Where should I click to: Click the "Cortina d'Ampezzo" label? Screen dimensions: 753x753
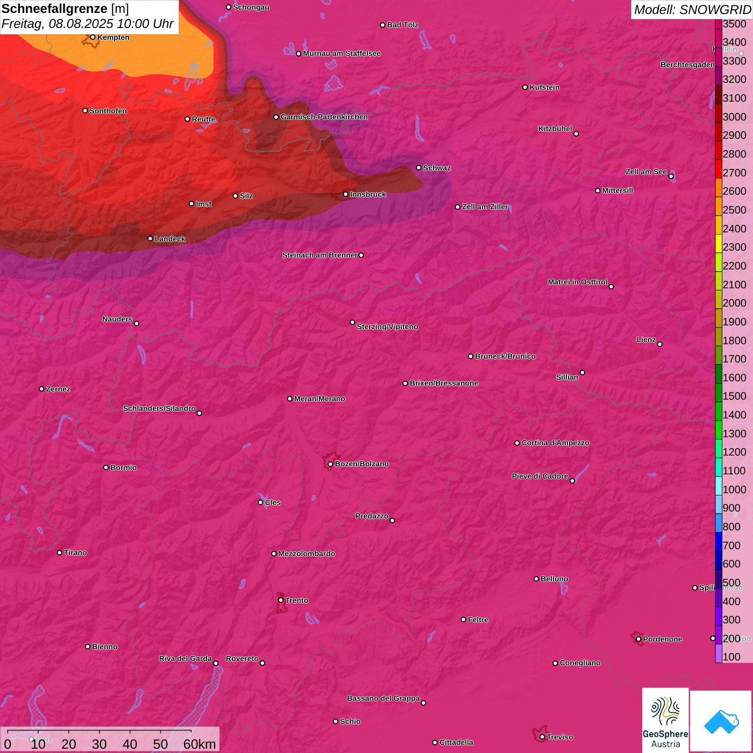[x=555, y=443]
